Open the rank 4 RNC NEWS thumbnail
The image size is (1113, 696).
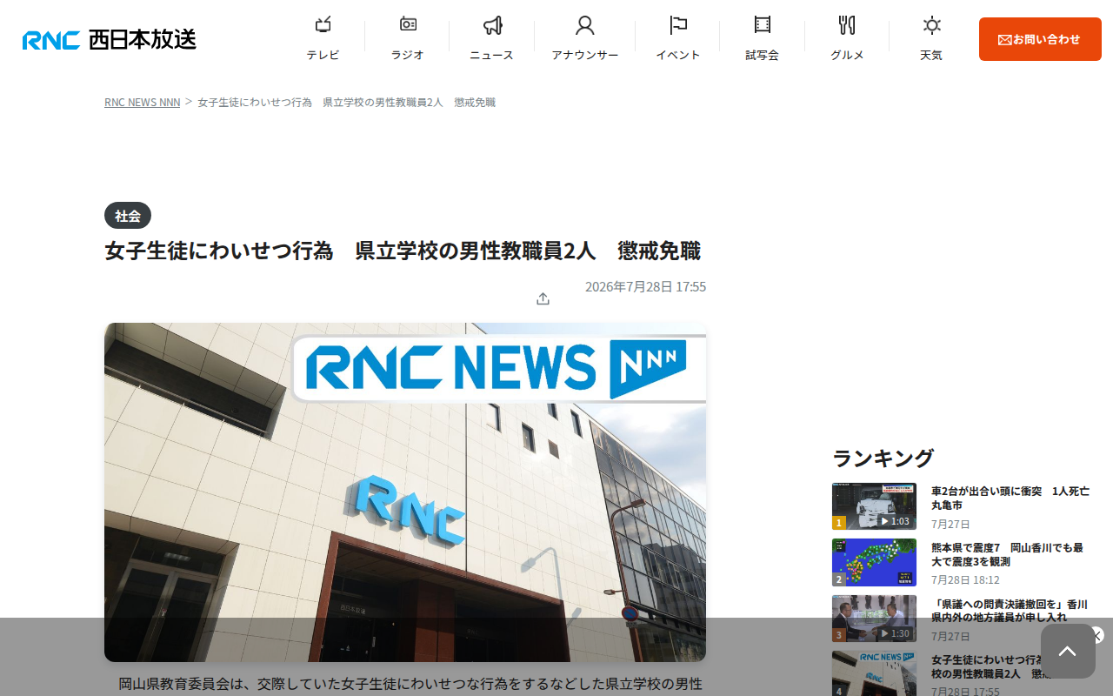tap(874, 673)
